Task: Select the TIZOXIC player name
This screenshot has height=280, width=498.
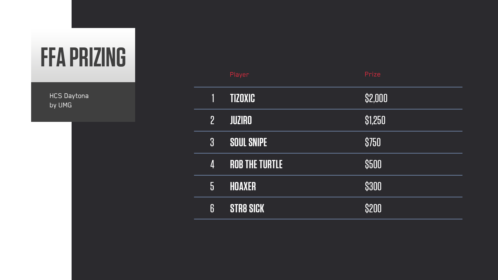Action: tap(242, 98)
